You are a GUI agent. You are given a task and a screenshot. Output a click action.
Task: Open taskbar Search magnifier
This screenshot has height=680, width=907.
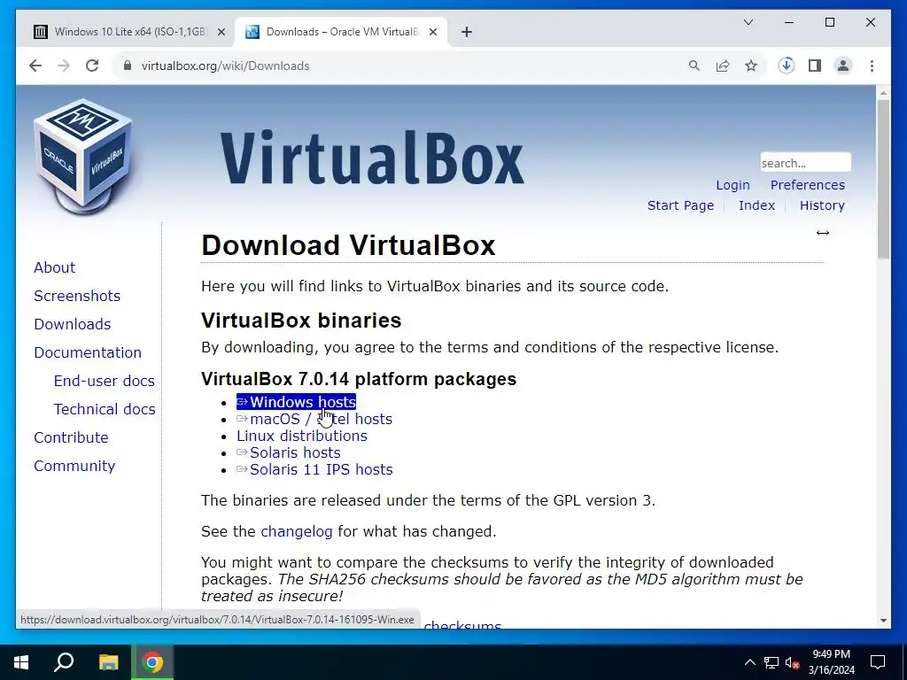point(64,662)
